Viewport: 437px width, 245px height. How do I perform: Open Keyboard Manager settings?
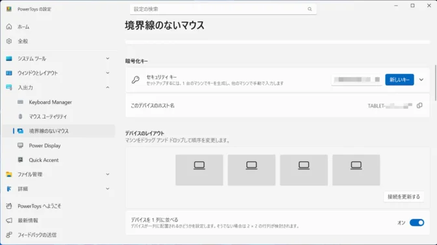click(x=58, y=102)
